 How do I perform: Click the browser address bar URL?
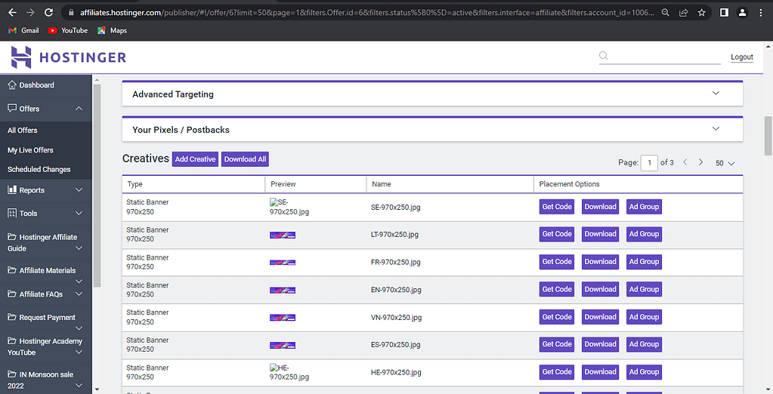pos(367,13)
